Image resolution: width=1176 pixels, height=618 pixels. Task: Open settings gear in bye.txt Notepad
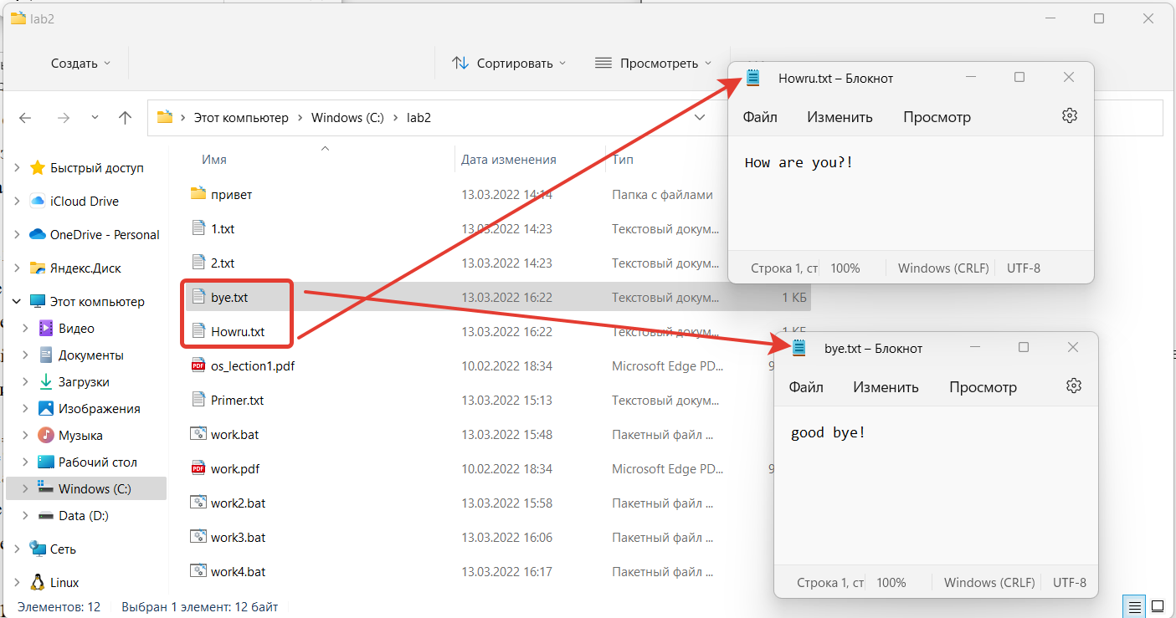[x=1074, y=386]
